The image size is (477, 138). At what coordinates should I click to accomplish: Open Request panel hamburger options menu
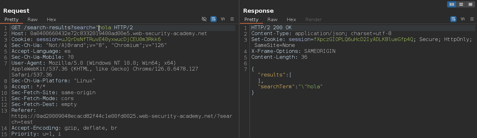(232, 19)
